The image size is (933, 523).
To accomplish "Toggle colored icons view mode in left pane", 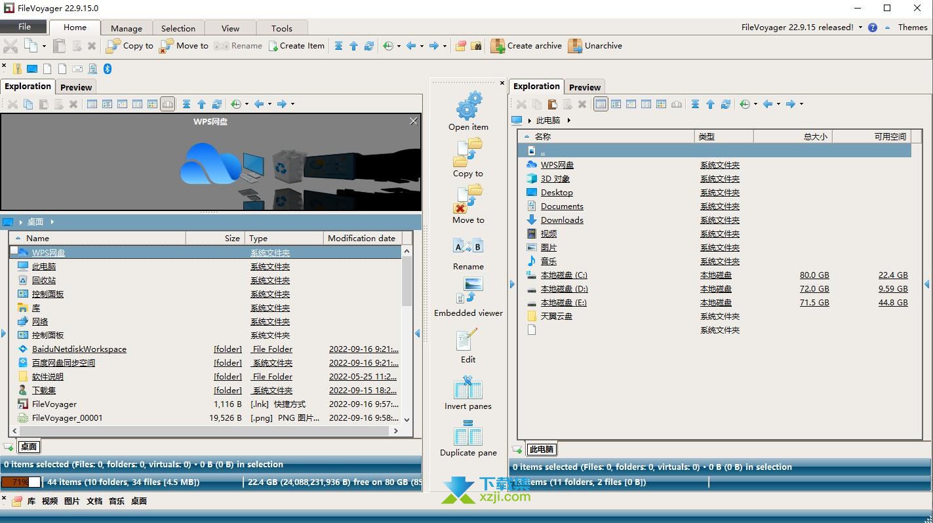I will pos(152,104).
